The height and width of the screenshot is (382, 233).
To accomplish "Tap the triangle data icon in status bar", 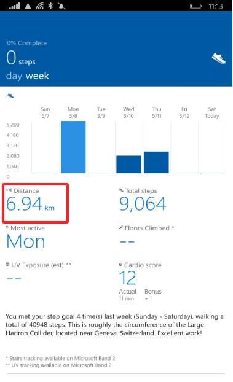I will coord(28,6).
